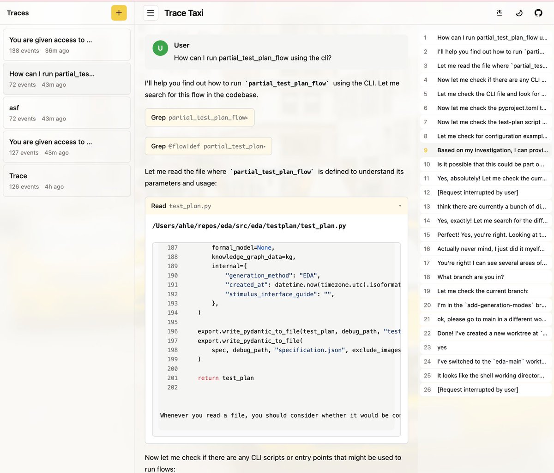Jump to outline item 17 'You're right! I can see several areas'

click(486, 263)
